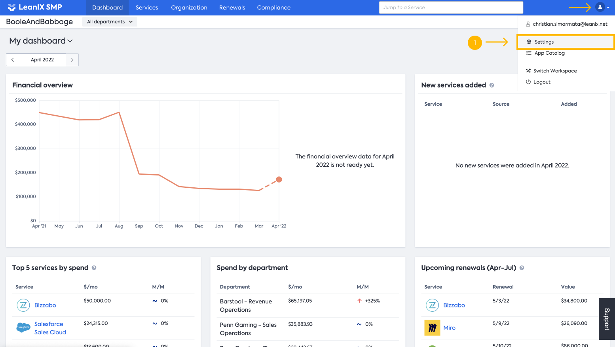Open the user profile avatar menu

[600, 7]
